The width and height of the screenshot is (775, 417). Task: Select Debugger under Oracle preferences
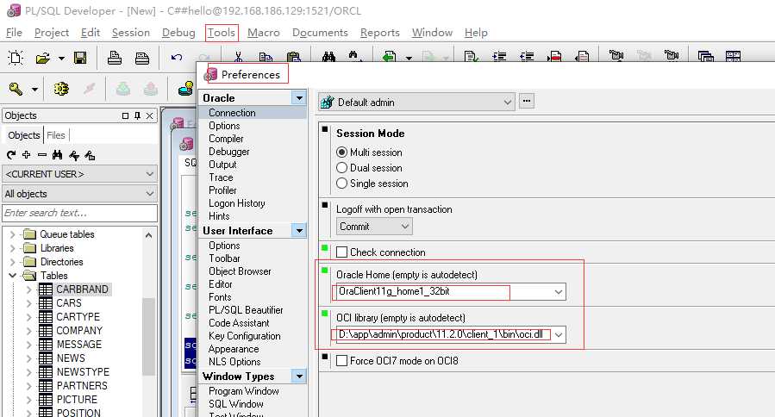228,152
